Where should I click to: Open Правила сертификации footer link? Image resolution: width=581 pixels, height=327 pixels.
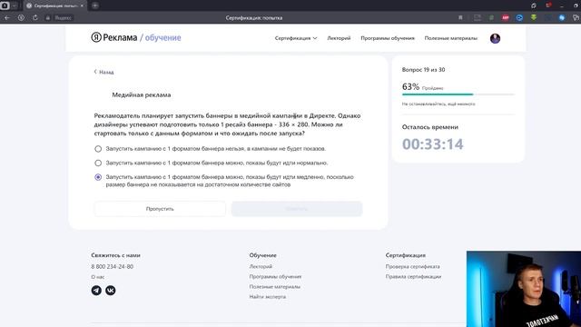tap(413, 276)
